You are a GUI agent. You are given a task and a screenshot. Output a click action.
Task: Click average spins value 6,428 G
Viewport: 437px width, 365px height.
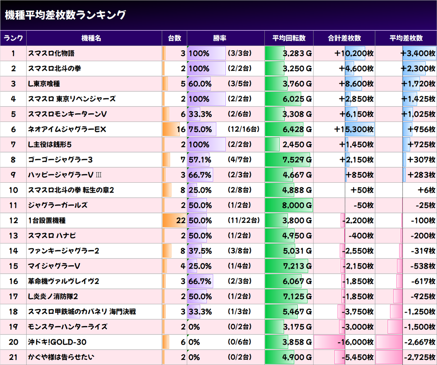[x=297, y=130]
